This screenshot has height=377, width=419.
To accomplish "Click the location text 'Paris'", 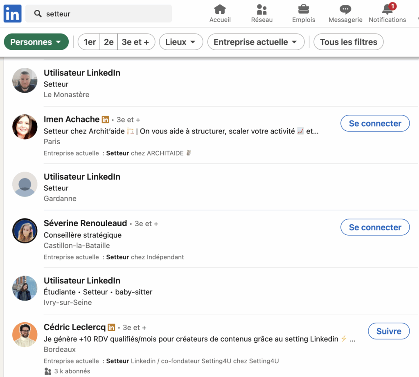I will pyautogui.click(x=52, y=142).
